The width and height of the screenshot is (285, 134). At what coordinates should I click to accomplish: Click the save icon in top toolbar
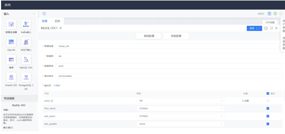[269, 14]
